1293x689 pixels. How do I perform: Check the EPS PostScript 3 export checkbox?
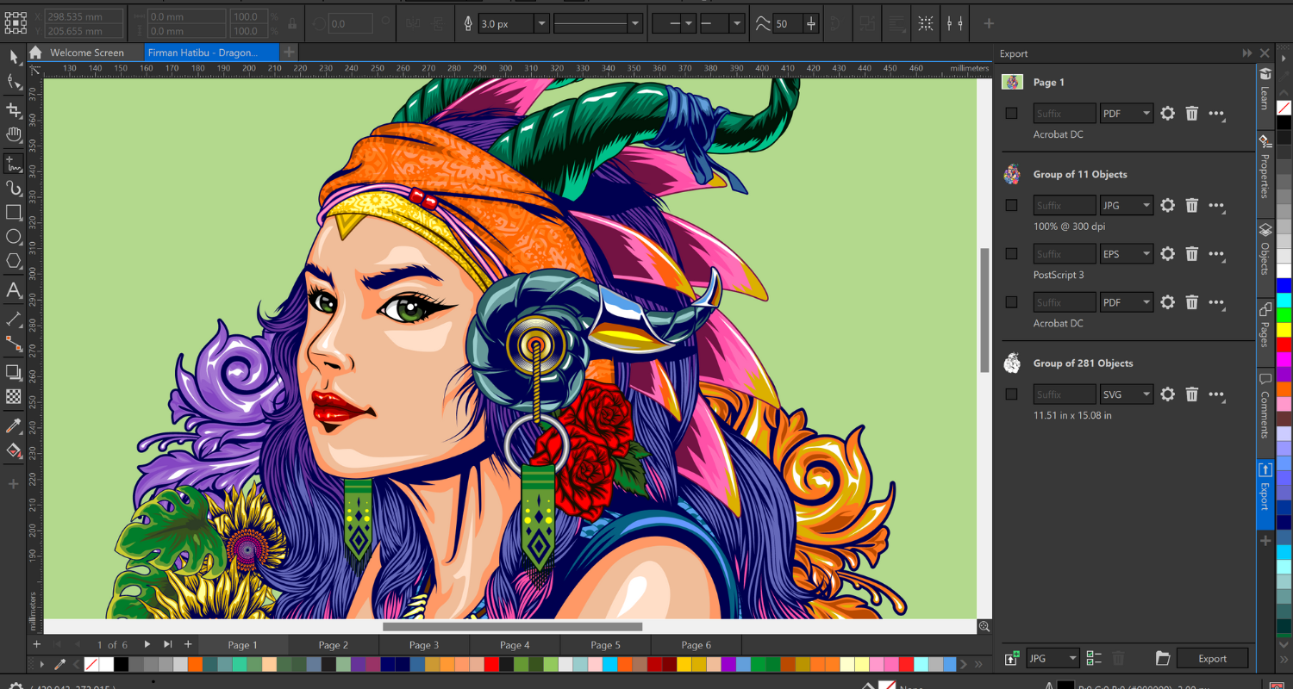coord(1011,253)
